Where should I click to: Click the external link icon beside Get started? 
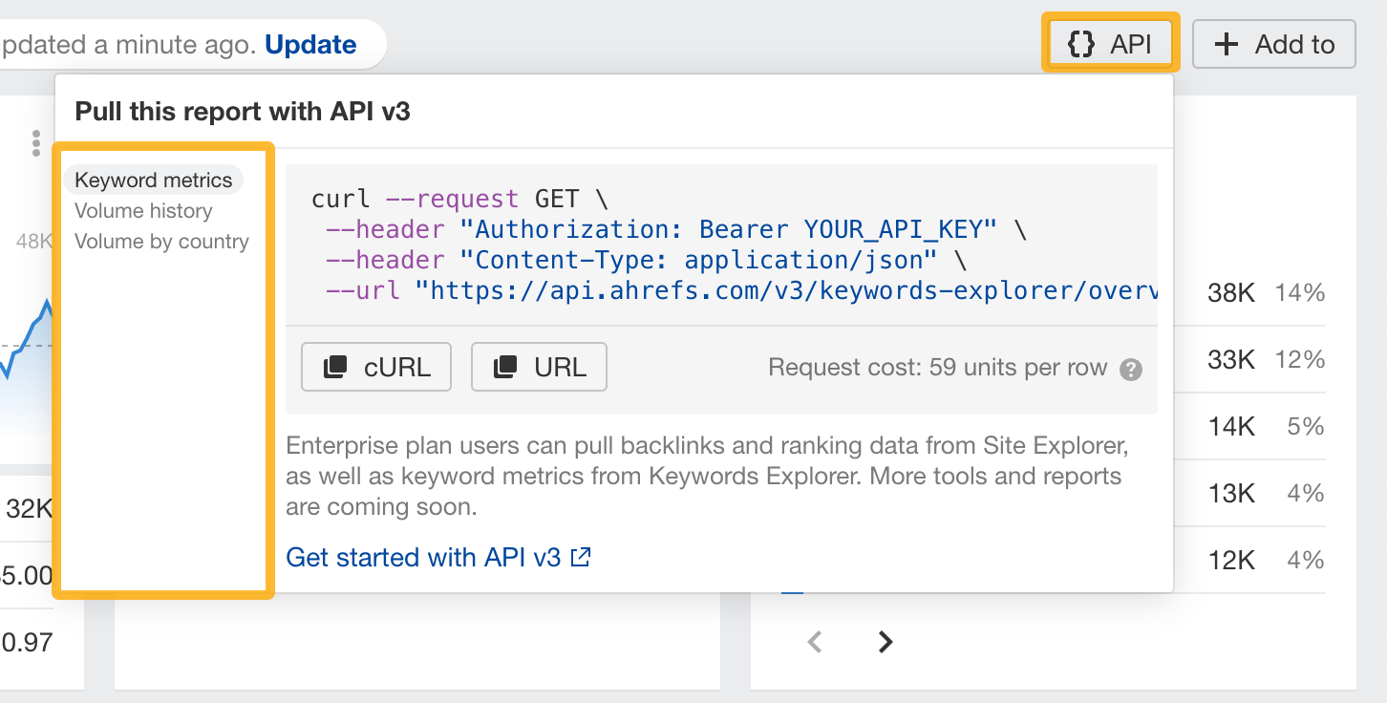[x=582, y=557]
